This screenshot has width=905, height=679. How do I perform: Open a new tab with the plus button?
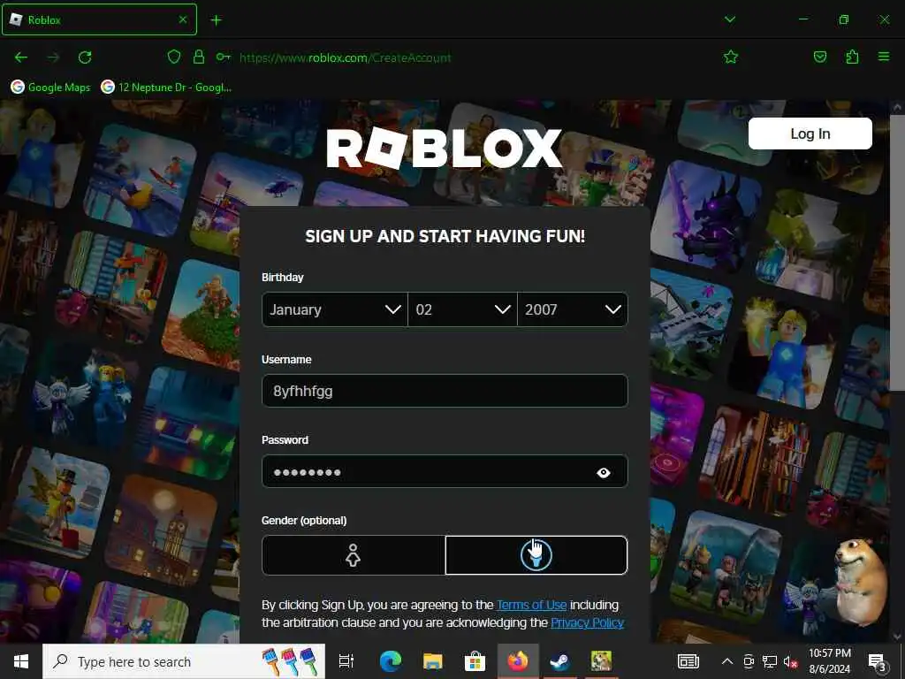[x=217, y=20]
